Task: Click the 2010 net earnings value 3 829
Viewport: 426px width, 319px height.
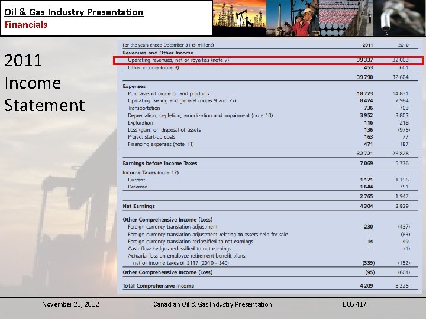Action: pos(402,206)
